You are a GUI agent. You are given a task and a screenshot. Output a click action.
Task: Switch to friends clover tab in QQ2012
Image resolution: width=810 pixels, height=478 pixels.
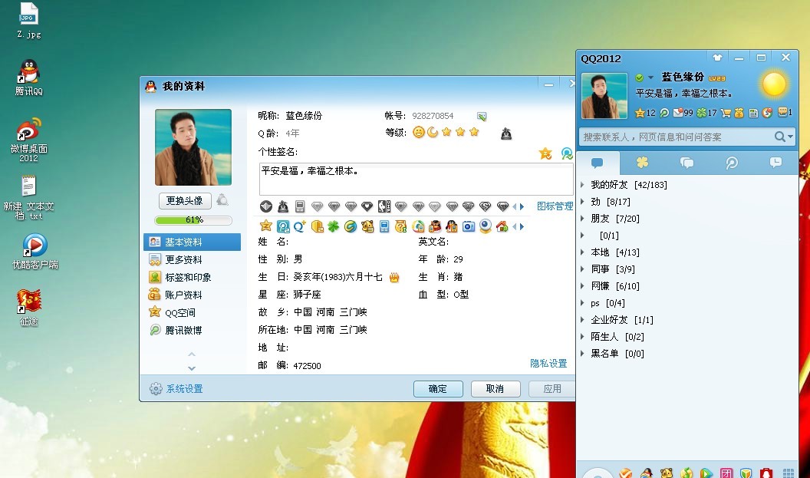[642, 163]
